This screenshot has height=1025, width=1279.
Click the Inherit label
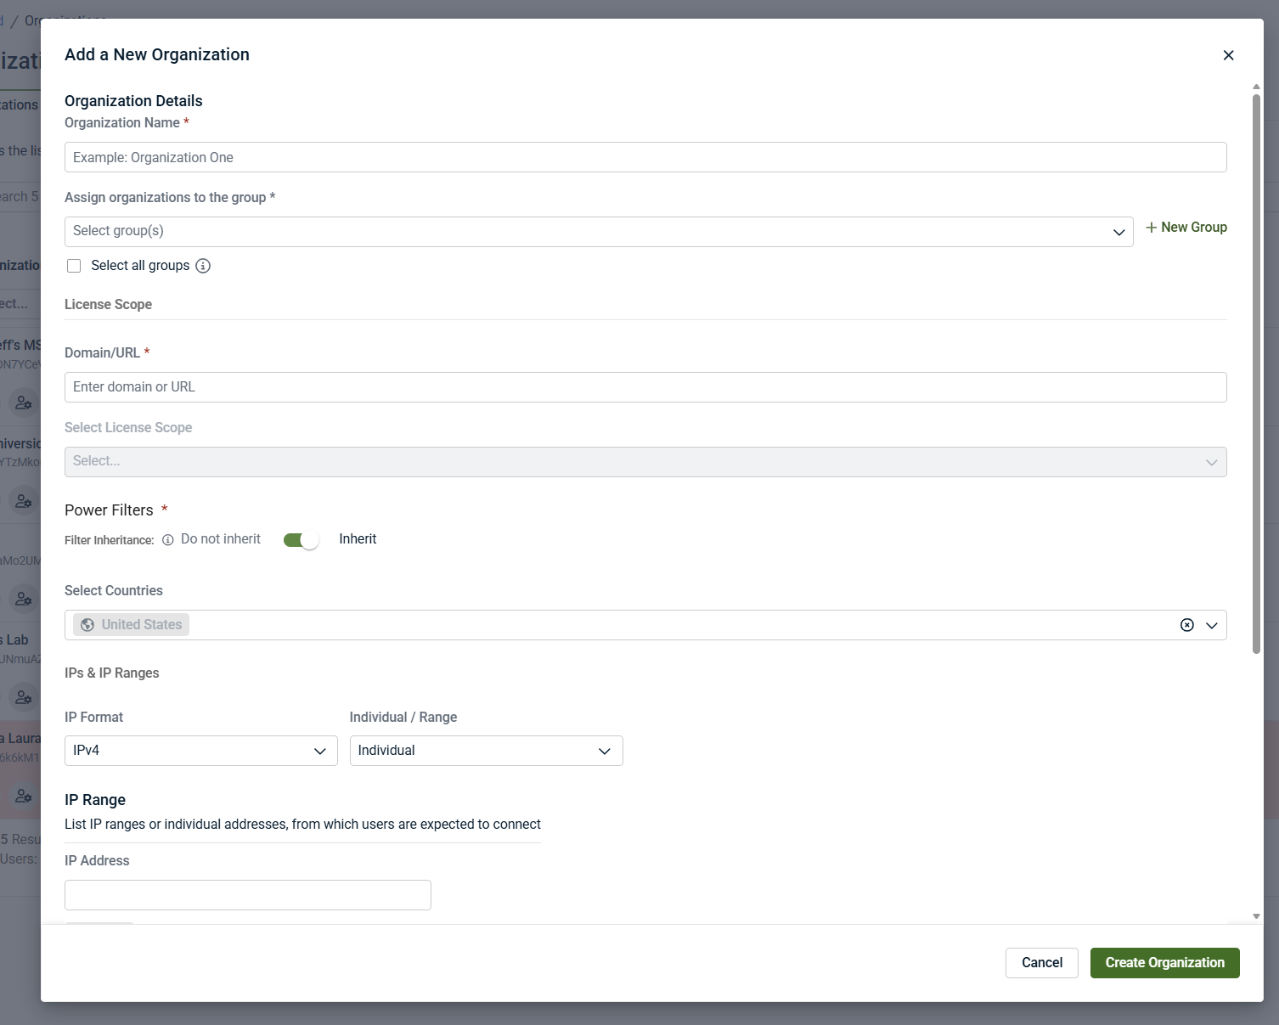358,539
